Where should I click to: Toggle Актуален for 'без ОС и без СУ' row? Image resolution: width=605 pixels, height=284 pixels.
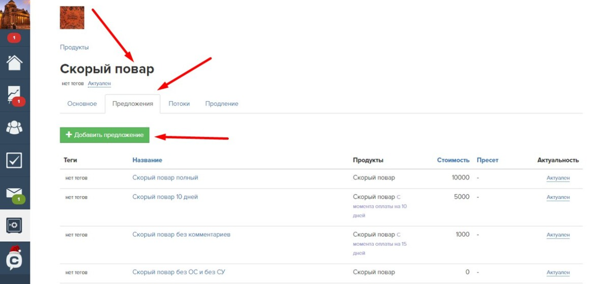(558, 273)
